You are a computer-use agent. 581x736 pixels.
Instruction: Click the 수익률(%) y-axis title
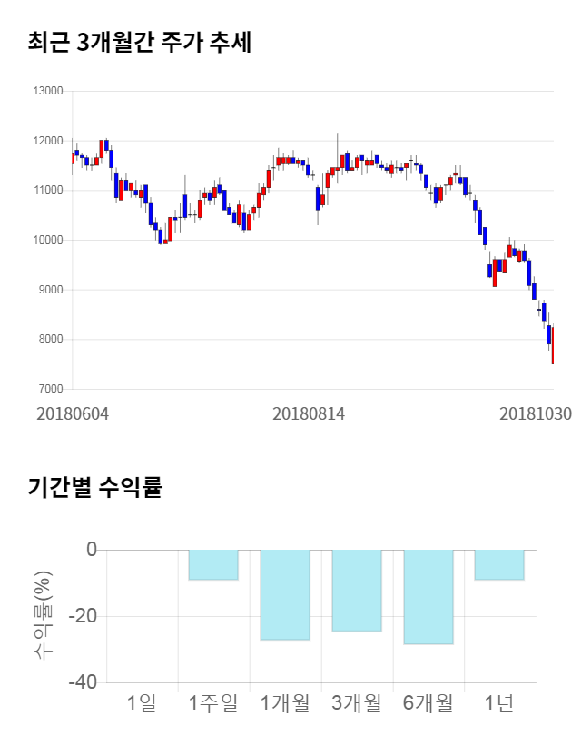coord(43,616)
